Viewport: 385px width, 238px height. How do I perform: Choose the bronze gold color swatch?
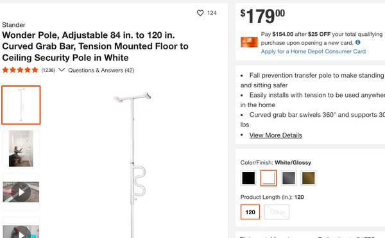point(309,178)
